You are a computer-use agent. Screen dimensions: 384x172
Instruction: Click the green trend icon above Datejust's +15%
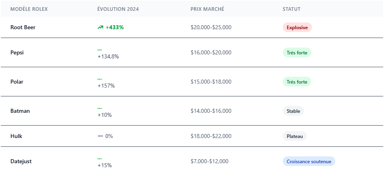100,159
